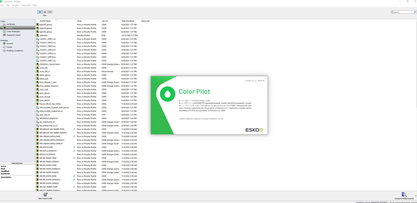Select the CGATS21_CRPC7.icc profile name

(x=48, y=61)
